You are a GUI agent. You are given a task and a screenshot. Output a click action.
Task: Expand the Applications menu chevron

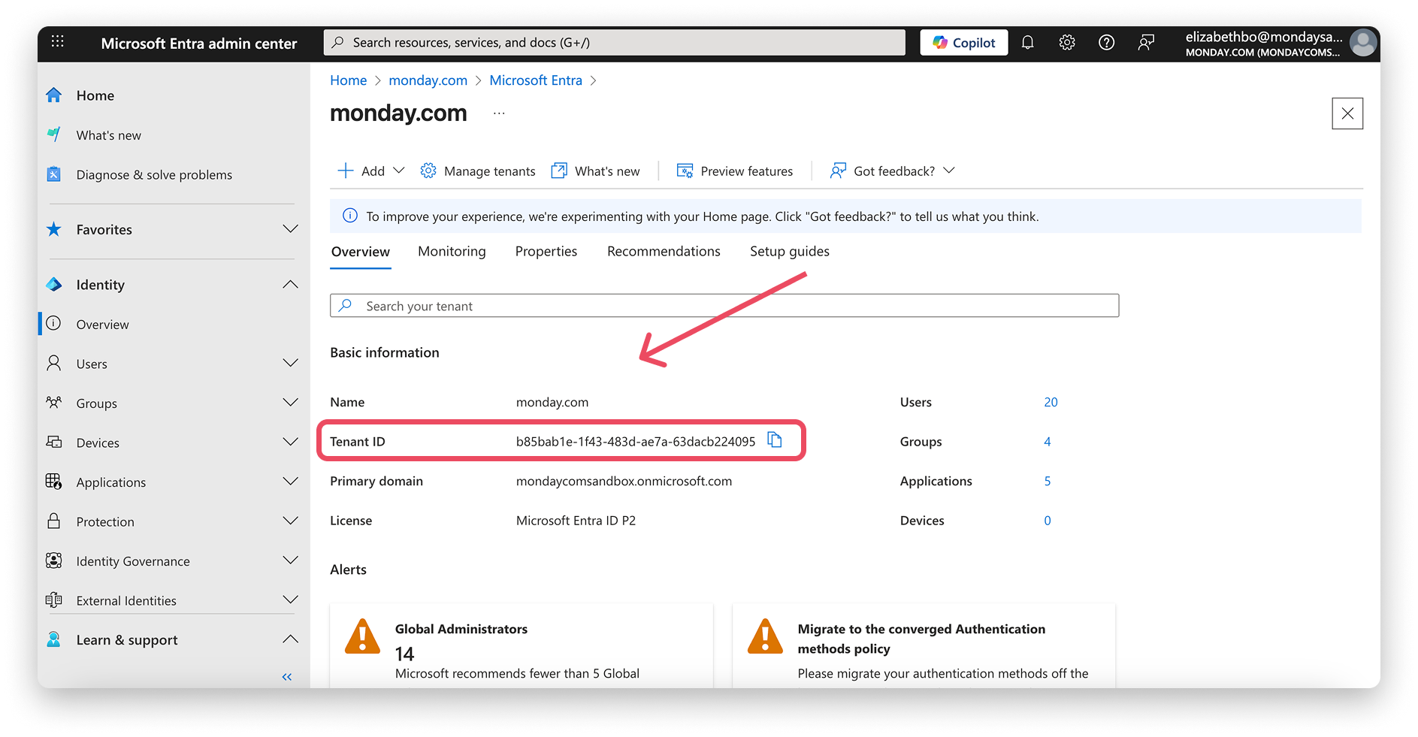coord(291,482)
